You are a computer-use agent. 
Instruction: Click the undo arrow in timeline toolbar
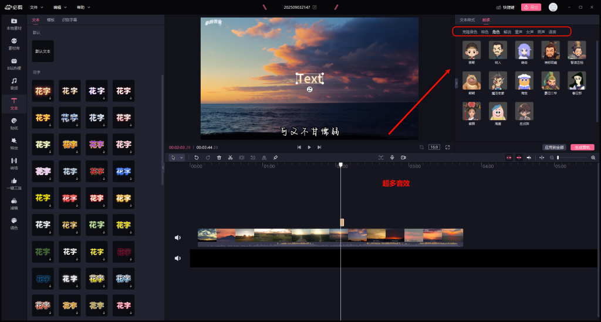197,157
